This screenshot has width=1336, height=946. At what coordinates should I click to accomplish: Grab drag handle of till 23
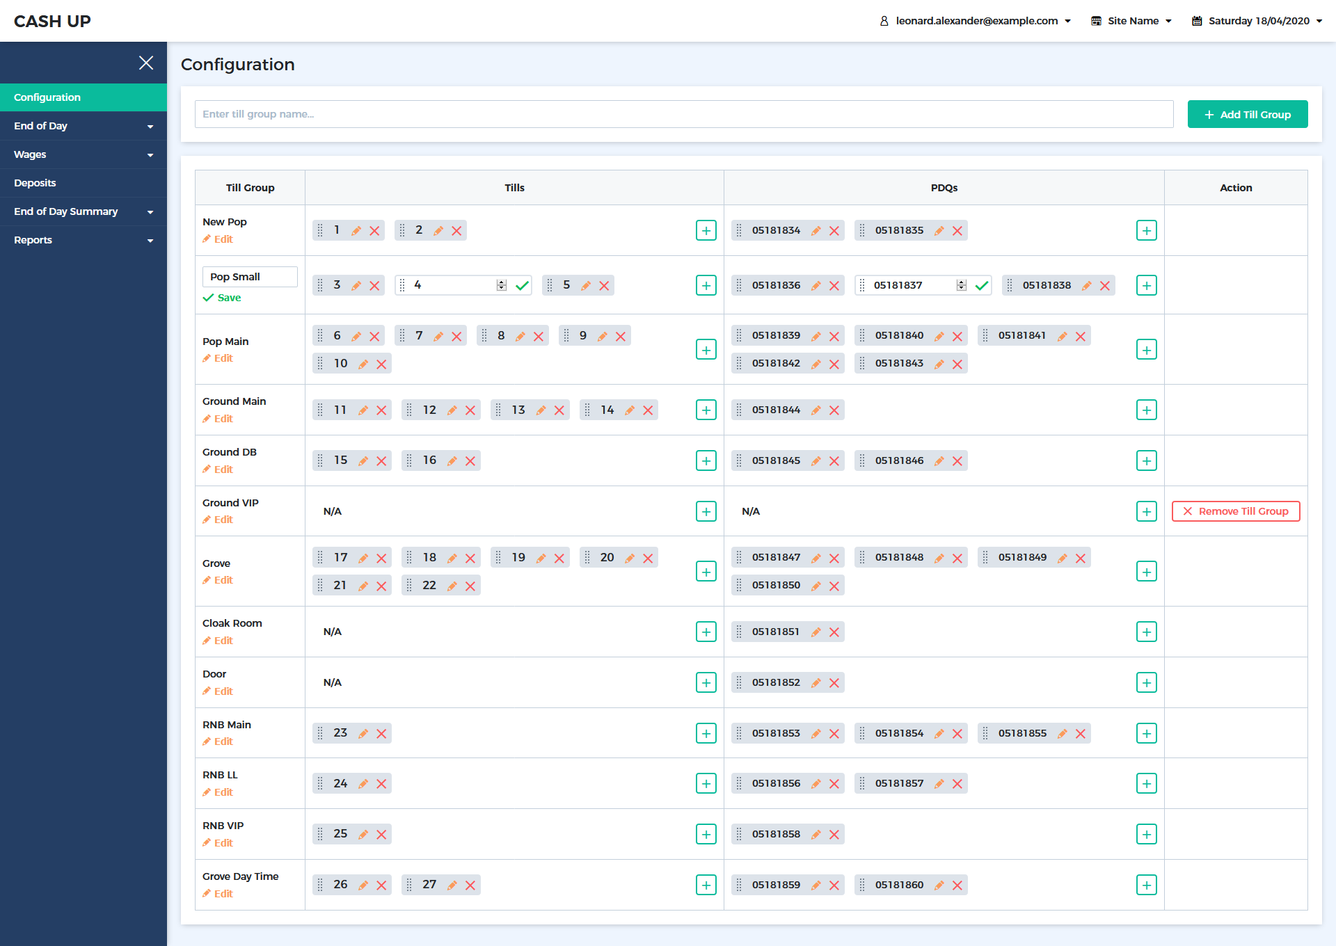(x=320, y=733)
